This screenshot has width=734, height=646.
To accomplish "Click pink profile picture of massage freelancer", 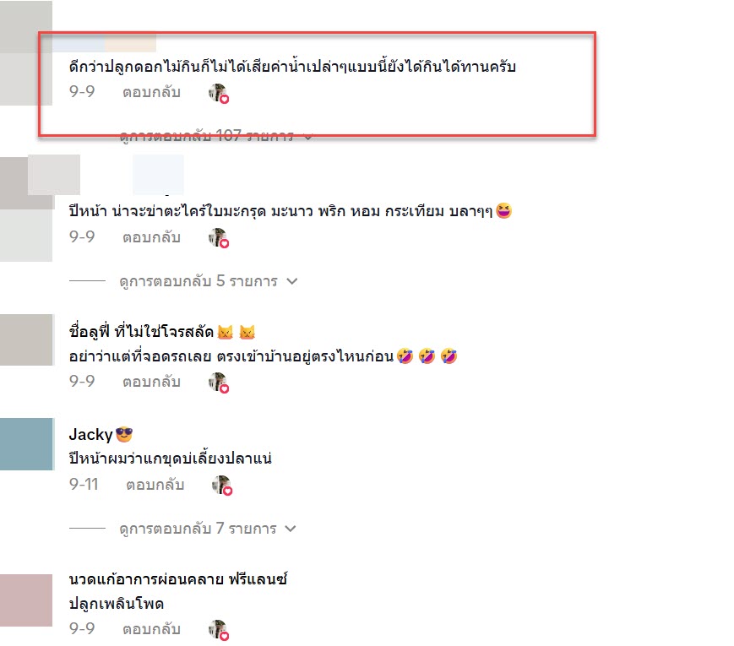I will pyautogui.click(x=26, y=600).
